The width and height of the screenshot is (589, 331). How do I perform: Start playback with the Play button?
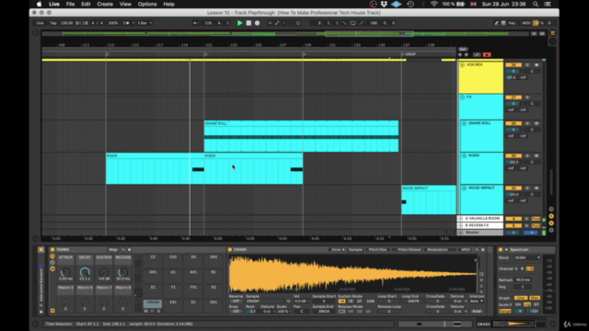click(x=239, y=23)
